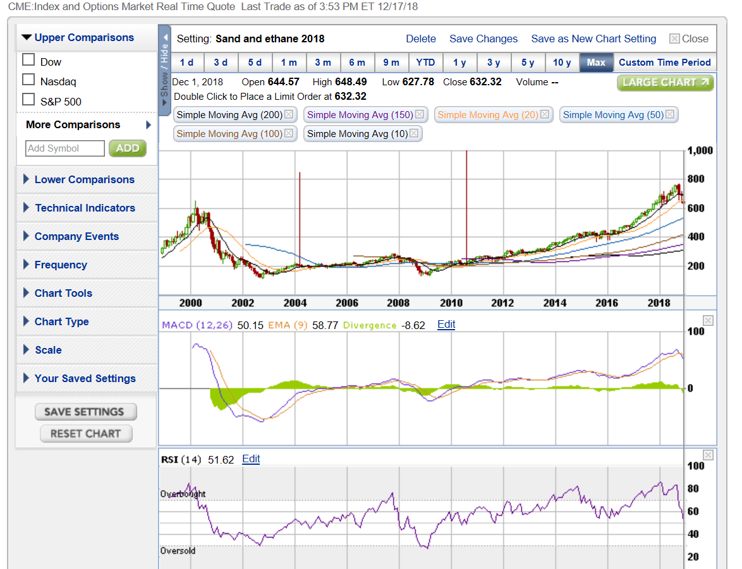Select the 6 m time period

click(x=357, y=63)
